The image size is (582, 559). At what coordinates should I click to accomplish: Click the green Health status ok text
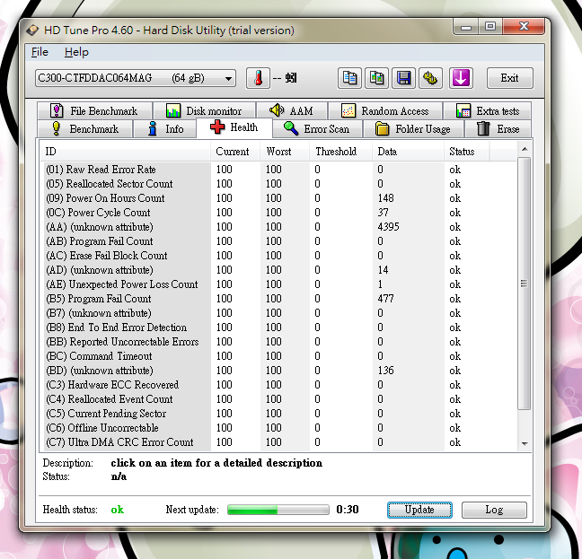tap(118, 510)
